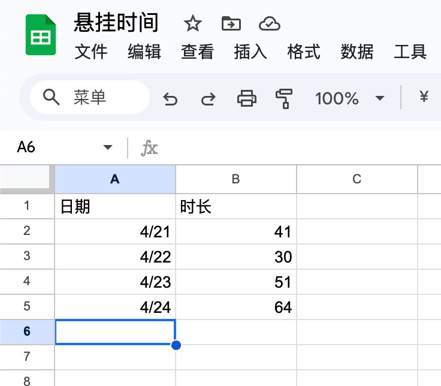Click the redo arrow
This screenshot has width=441, height=386.
click(208, 98)
